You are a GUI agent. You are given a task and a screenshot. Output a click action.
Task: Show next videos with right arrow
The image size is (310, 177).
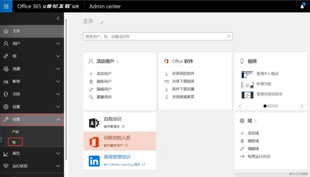(x=302, y=106)
